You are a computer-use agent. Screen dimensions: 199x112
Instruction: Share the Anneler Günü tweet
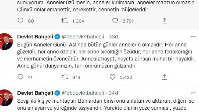(x=165, y=77)
